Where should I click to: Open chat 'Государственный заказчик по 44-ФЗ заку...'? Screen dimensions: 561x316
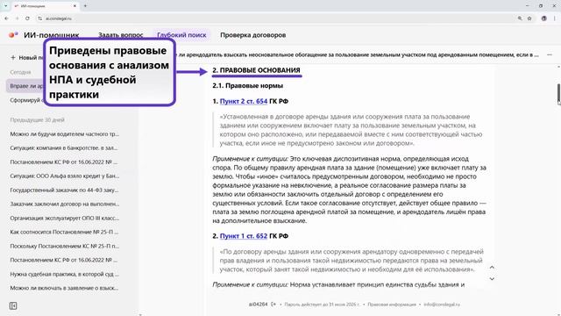(64, 190)
